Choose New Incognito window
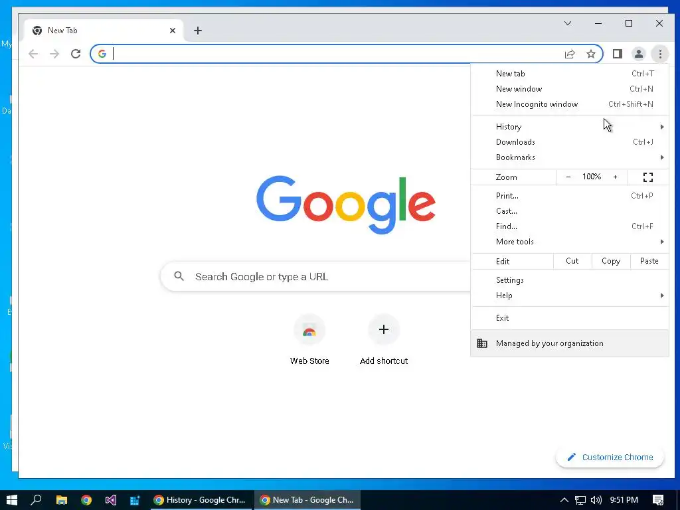680x510 pixels. click(x=570, y=104)
